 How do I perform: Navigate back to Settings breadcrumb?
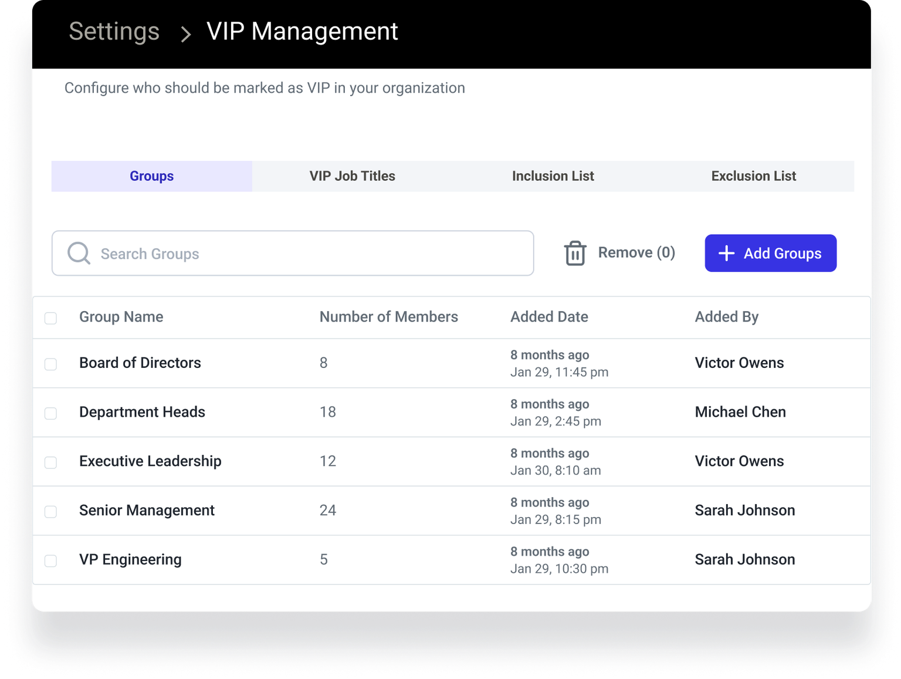pos(114,32)
